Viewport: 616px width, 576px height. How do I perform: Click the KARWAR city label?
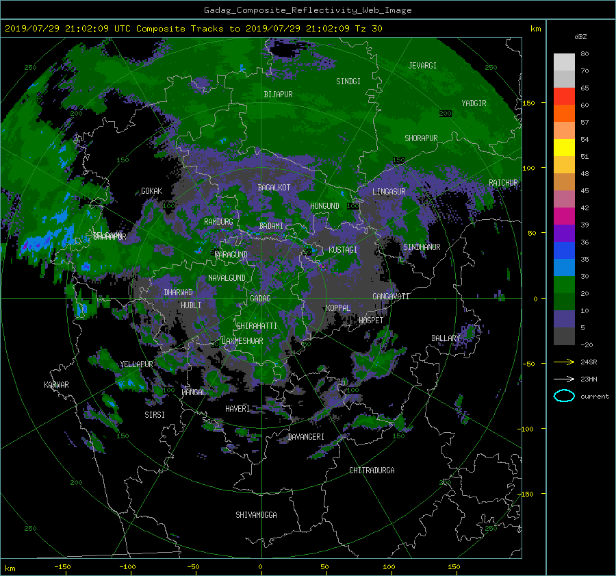click(x=56, y=385)
